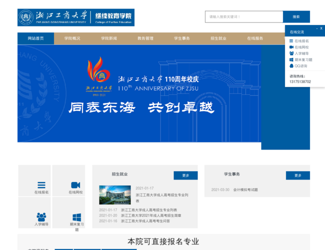Viewport: 325px width, 250px height.
Task: Focus the search keyword input field
Action: pyautogui.click(x=244, y=17)
